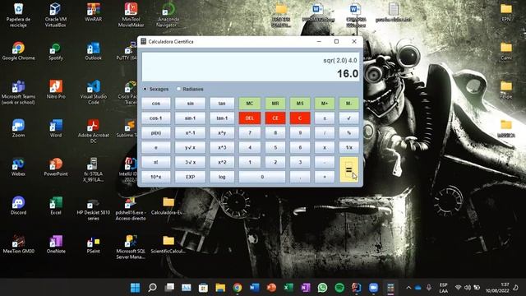
Task: Click the Calculadora Cientifica title bar icon
Action: pyautogui.click(x=144, y=41)
